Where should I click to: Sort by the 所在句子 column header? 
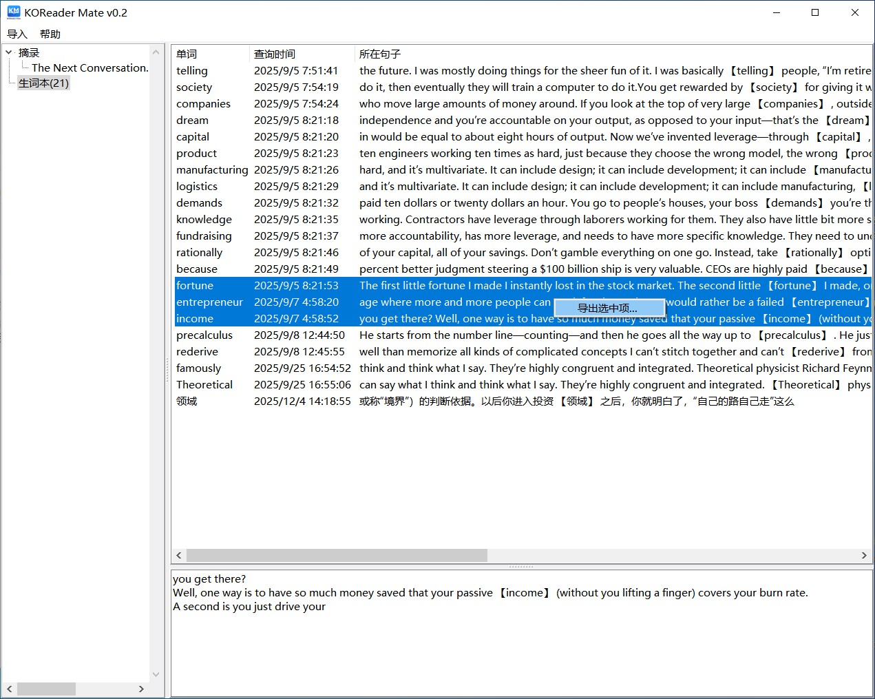[x=613, y=54]
